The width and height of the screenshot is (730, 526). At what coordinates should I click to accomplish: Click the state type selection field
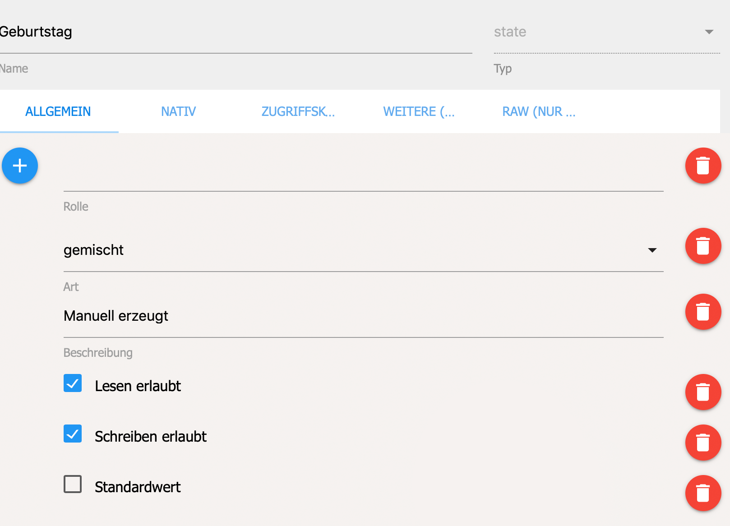pos(596,32)
